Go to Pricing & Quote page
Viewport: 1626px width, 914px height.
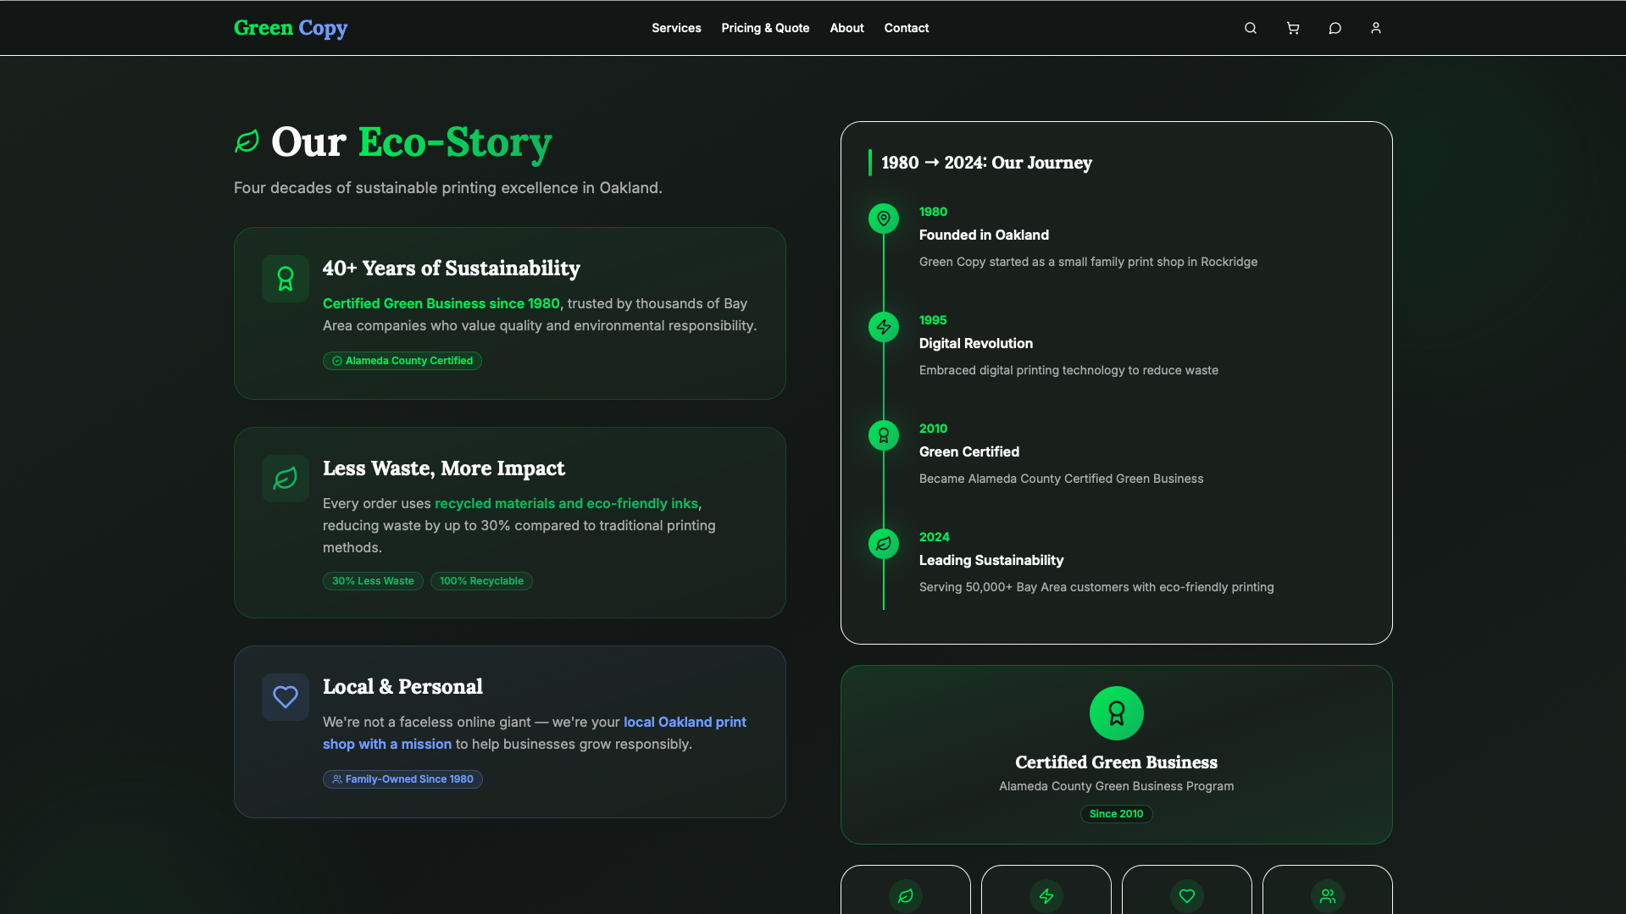point(765,28)
